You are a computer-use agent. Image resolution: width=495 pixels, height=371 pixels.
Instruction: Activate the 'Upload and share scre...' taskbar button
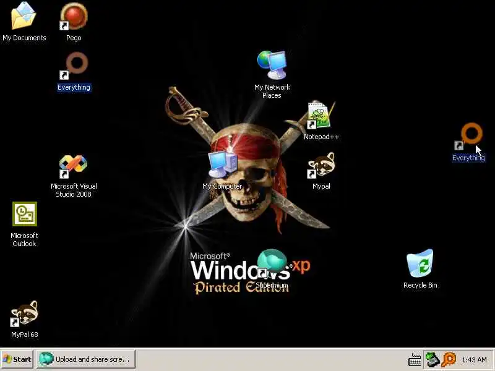pyautogui.click(x=85, y=359)
